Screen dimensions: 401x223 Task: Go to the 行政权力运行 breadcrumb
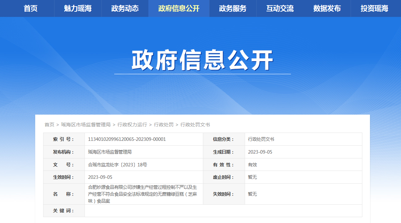[132, 125]
